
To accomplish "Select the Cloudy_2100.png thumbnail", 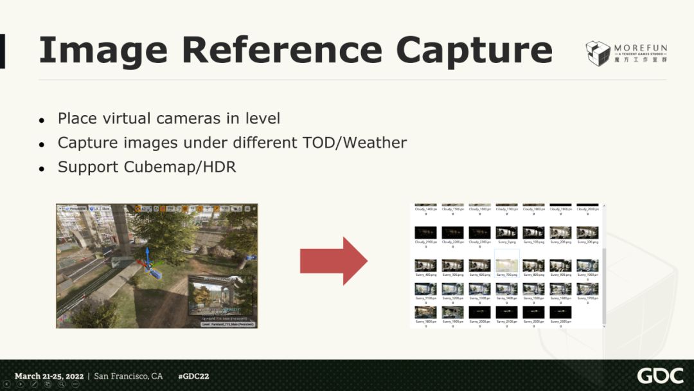I will click(425, 233).
